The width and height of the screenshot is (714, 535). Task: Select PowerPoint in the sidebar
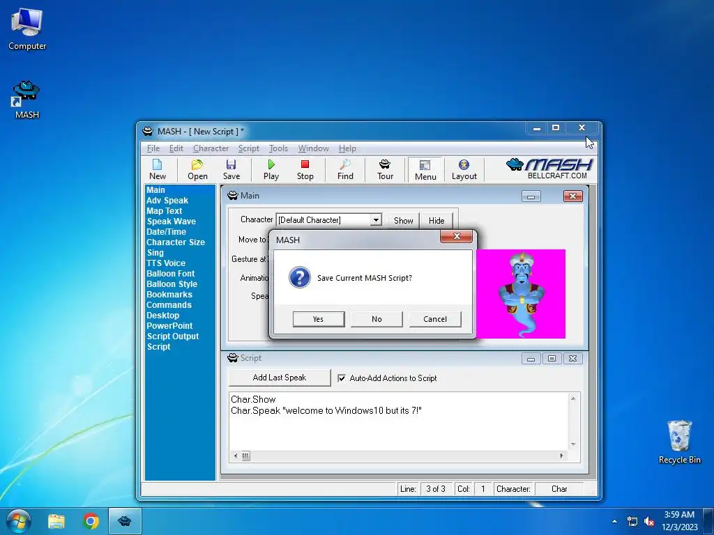pyautogui.click(x=169, y=326)
